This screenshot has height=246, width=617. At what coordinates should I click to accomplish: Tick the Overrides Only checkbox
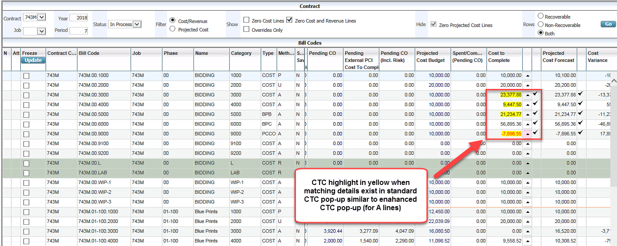pos(246,30)
